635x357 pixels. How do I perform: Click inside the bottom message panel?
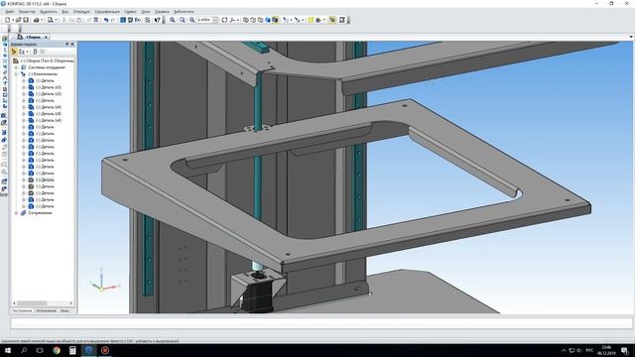321,323
